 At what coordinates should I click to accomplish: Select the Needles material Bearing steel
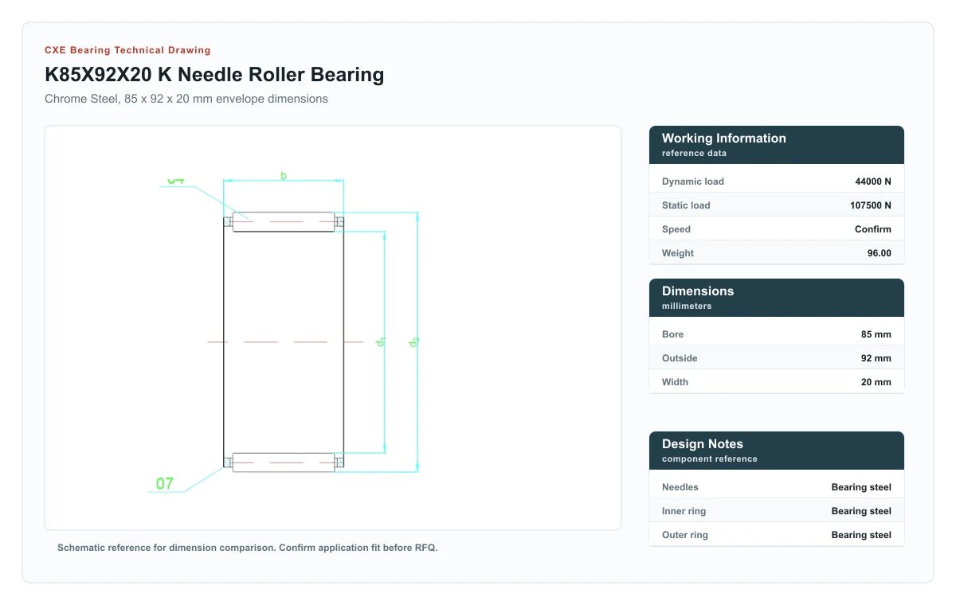861,487
